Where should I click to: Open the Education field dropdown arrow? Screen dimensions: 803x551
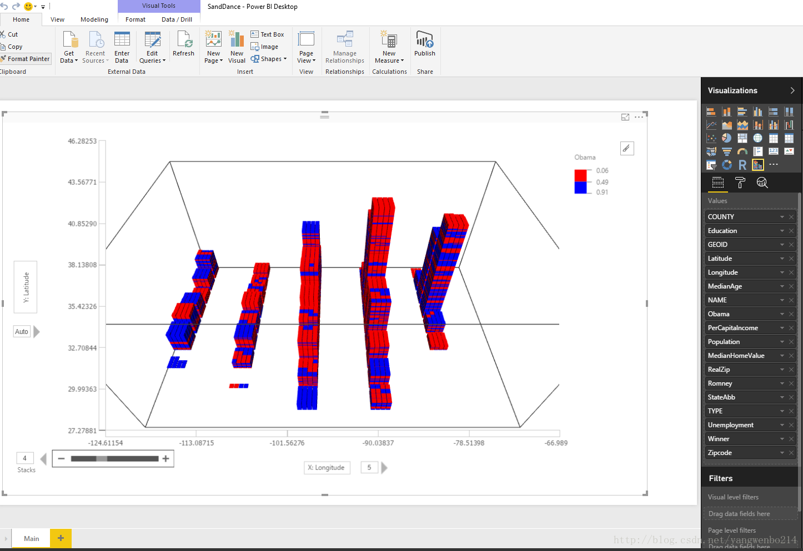(x=782, y=231)
